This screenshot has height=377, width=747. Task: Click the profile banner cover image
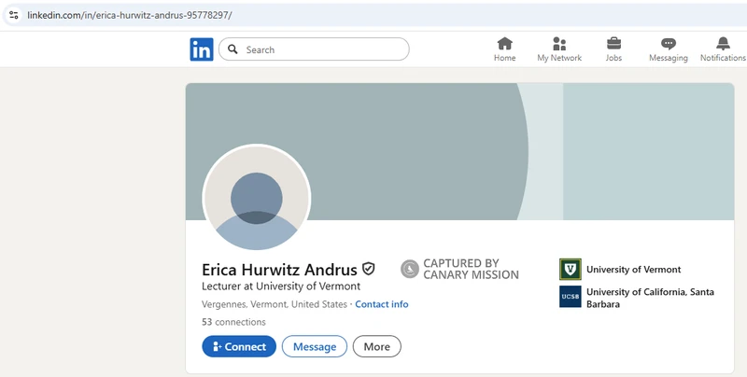click(x=459, y=151)
